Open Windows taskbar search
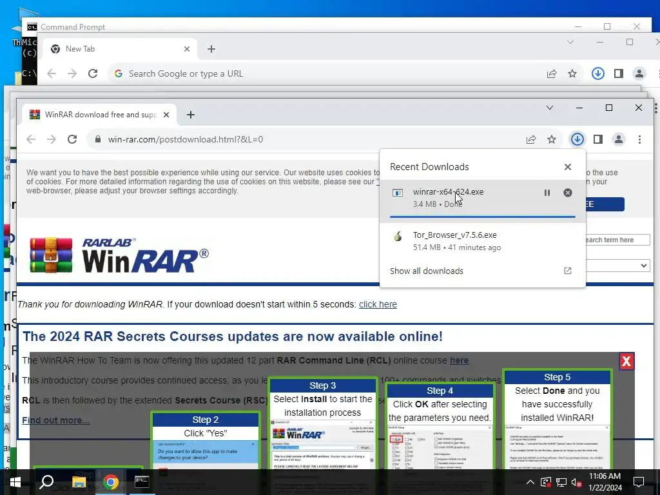The image size is (660, 495). tap(46, 482)
